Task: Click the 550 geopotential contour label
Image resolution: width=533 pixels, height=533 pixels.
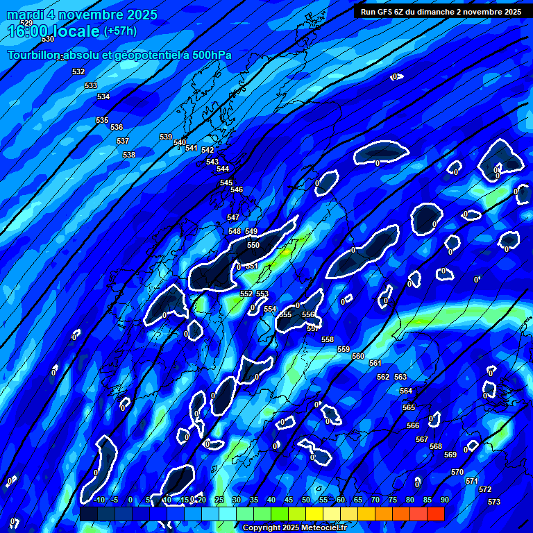Action: pyautogui.click(x=253, y=245)
